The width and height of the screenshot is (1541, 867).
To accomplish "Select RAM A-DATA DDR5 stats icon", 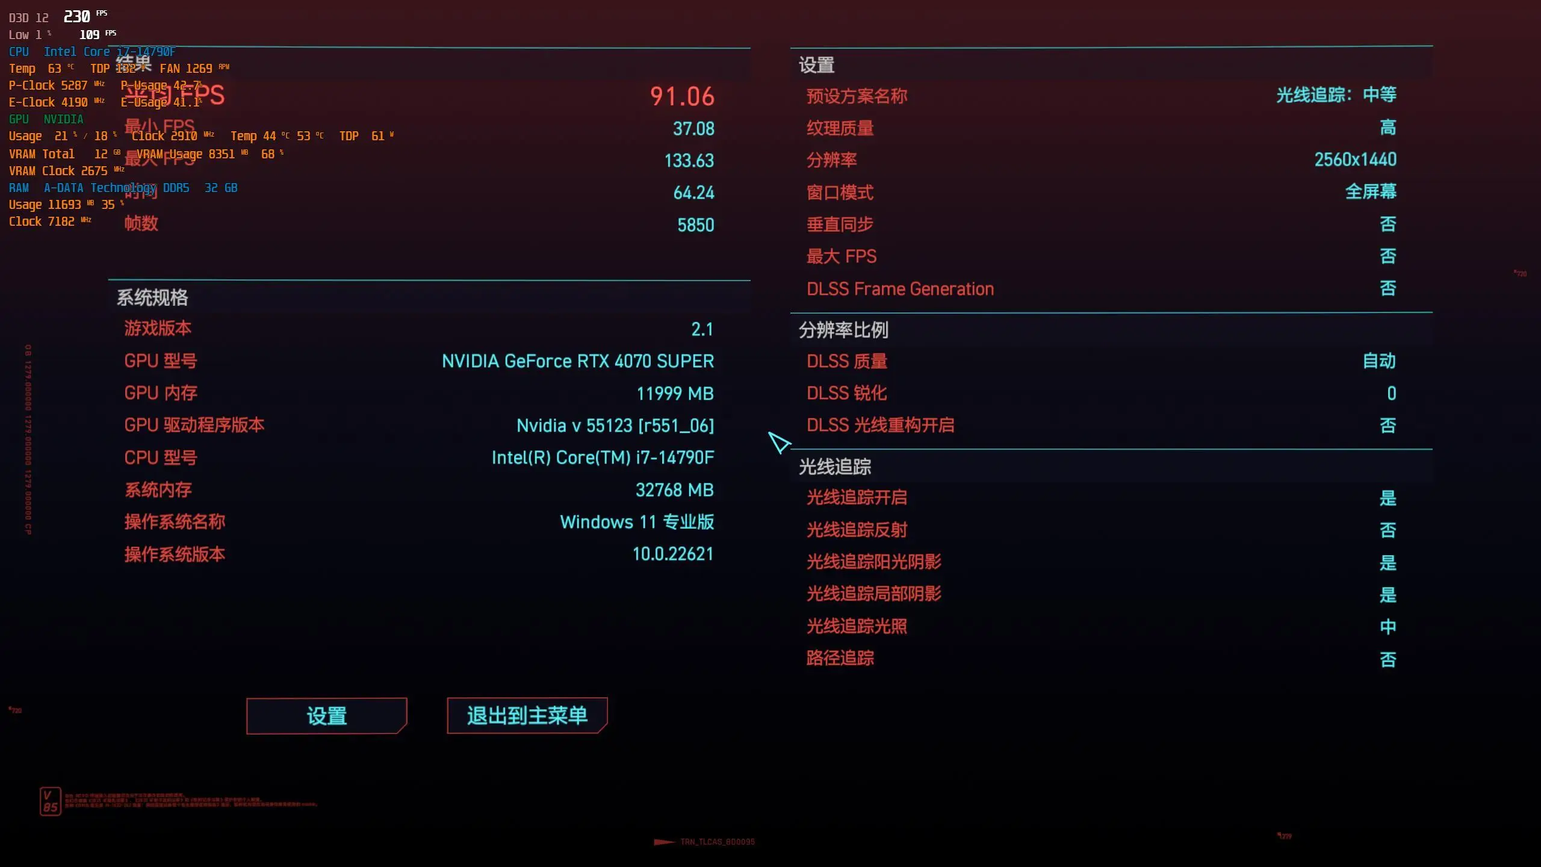I will (17, 187).
